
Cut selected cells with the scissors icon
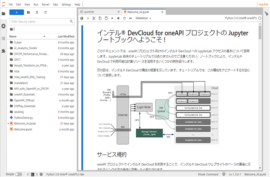pos(94,18)
